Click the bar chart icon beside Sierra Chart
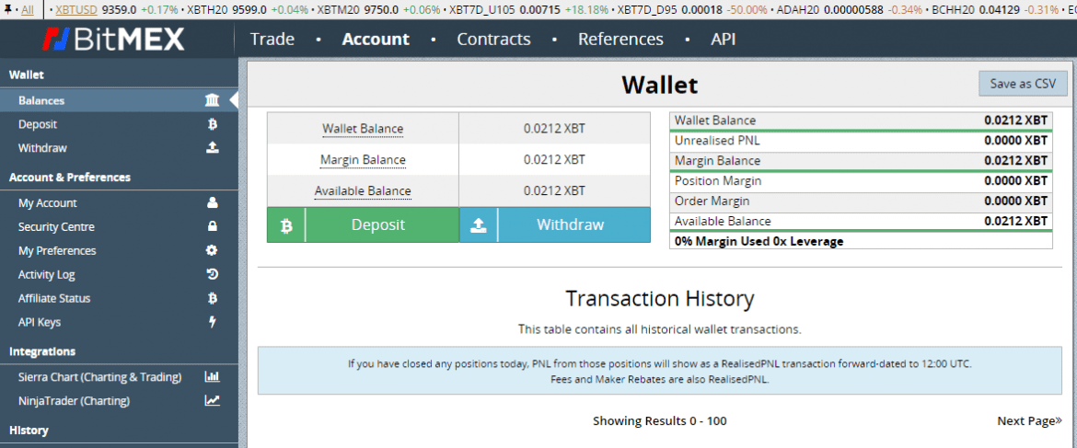 tap(212, 377)
